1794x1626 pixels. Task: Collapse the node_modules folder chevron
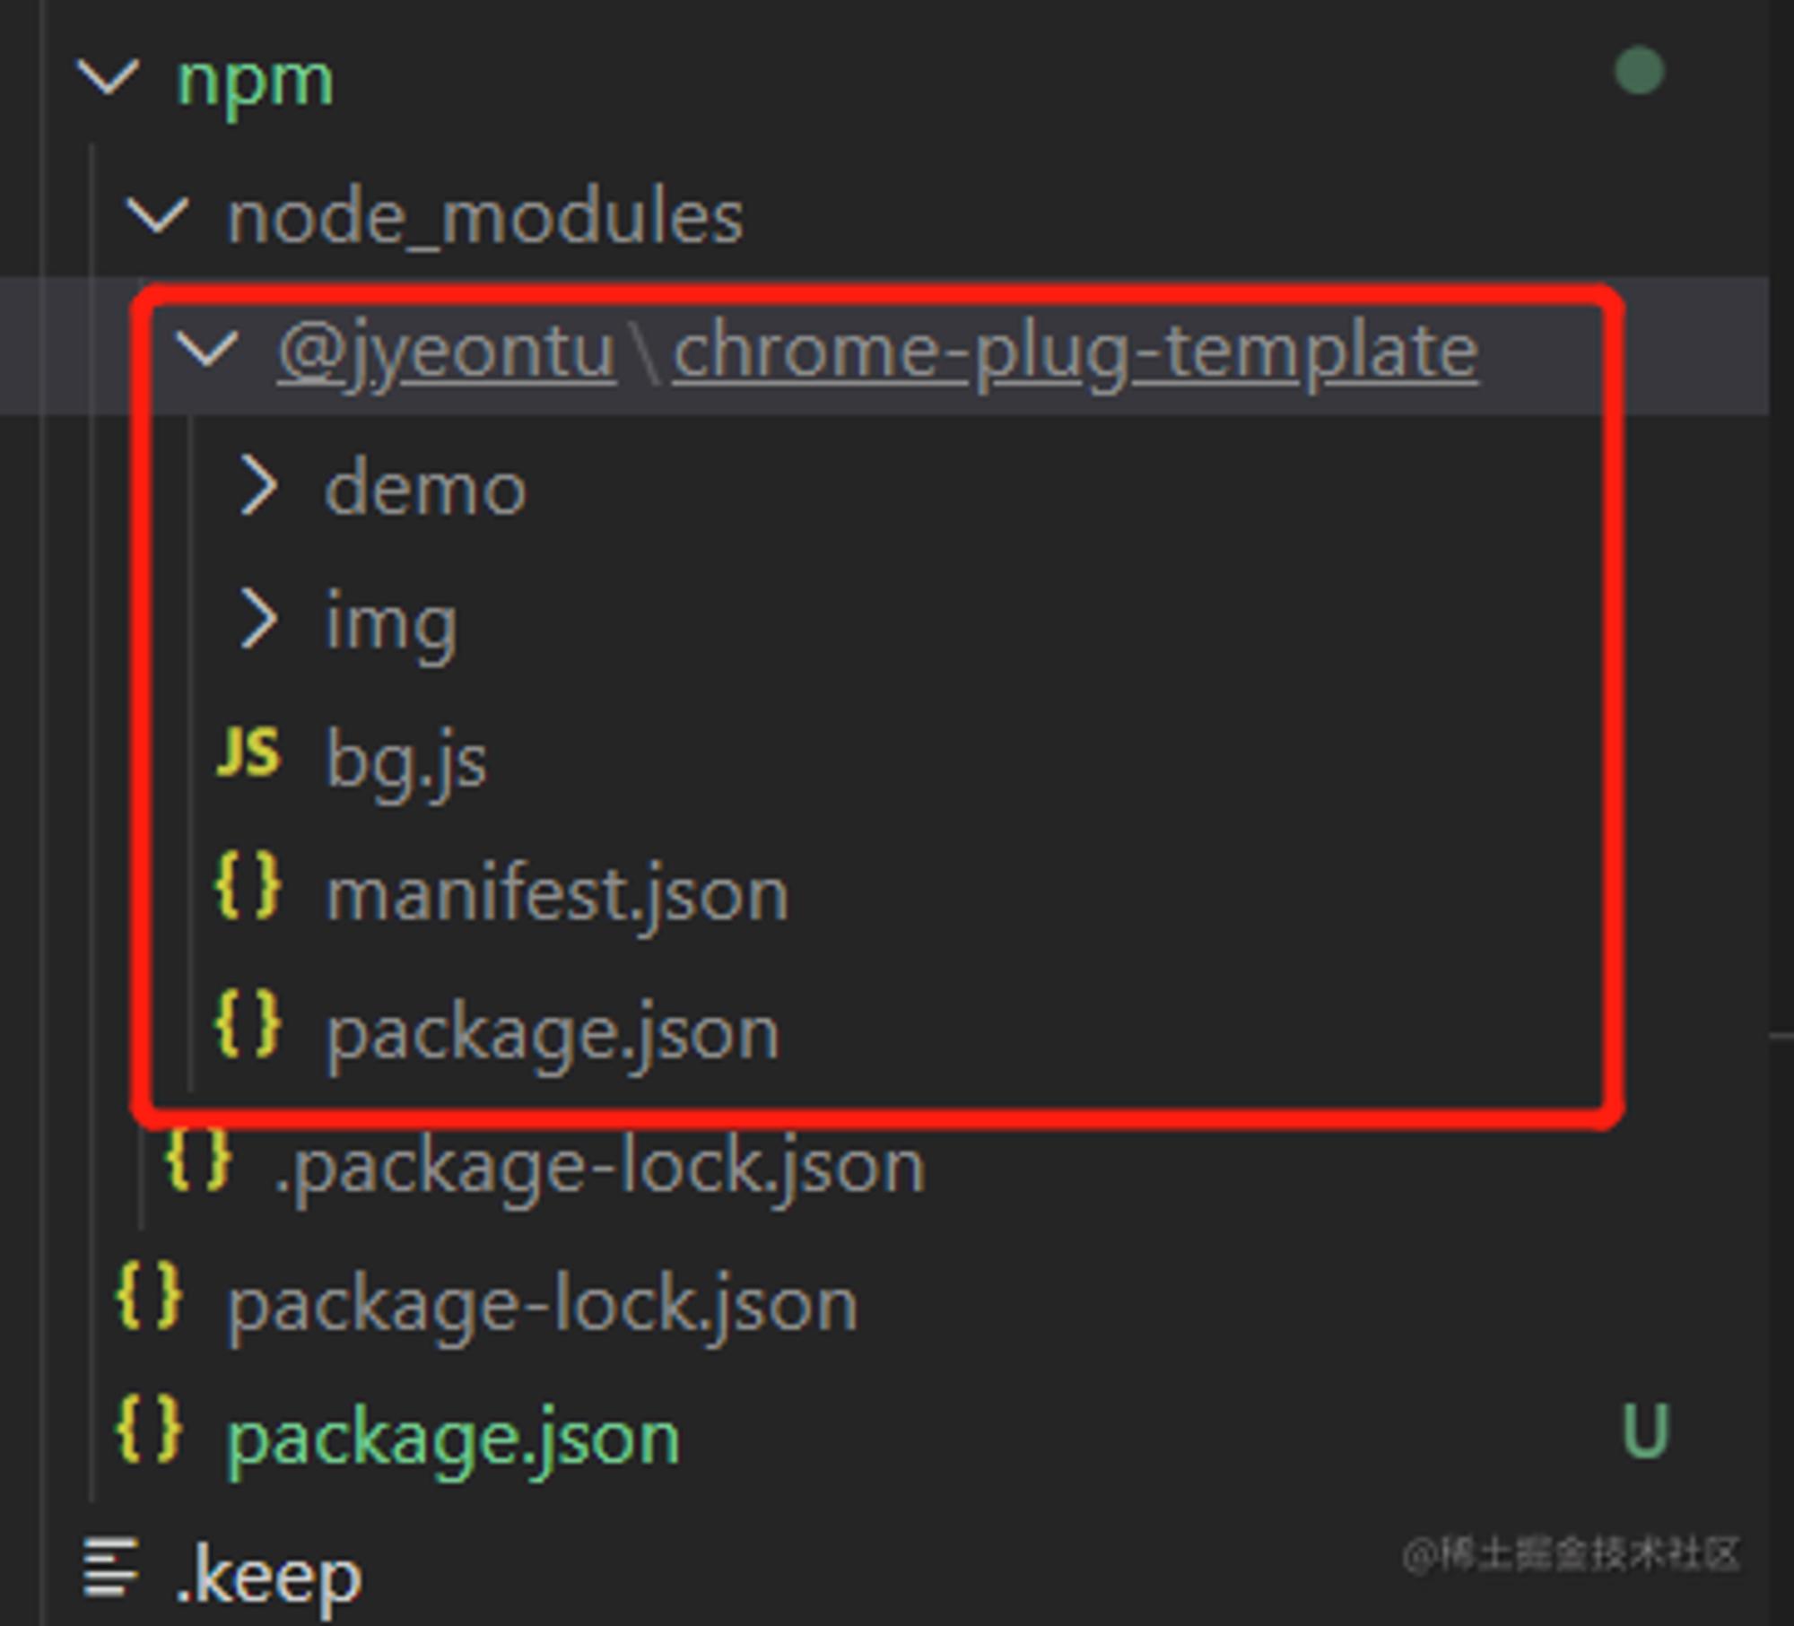pyautogui.click(x=158, y=216)
